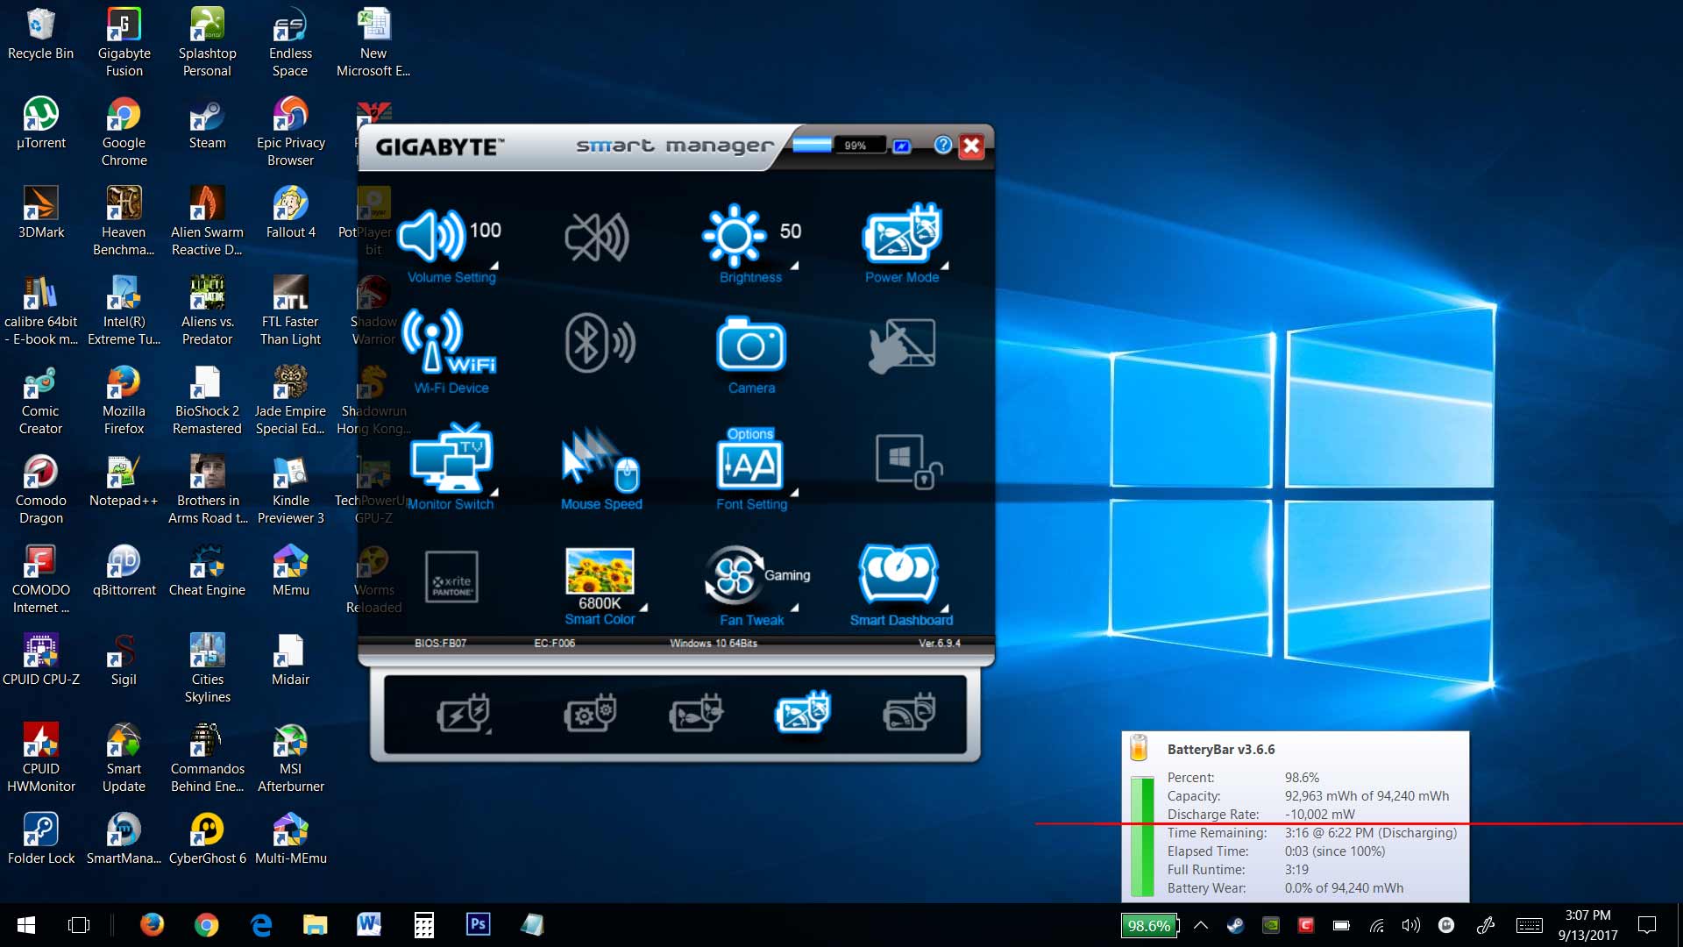
Task: Open the Windows Start button
Action: (26, 925)
